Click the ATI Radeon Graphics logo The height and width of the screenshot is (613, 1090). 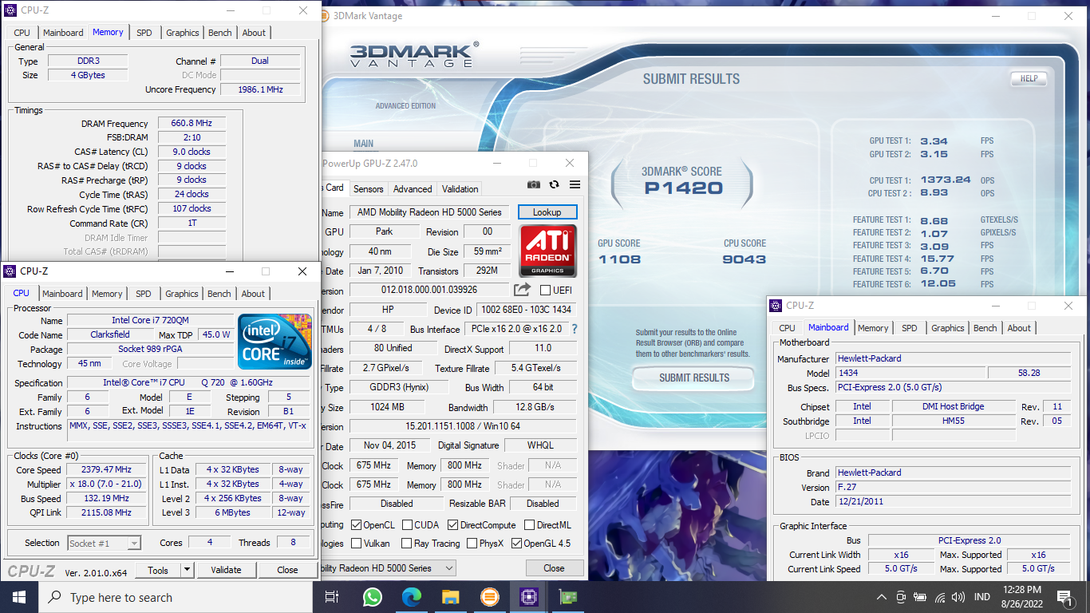click(547, 251)
